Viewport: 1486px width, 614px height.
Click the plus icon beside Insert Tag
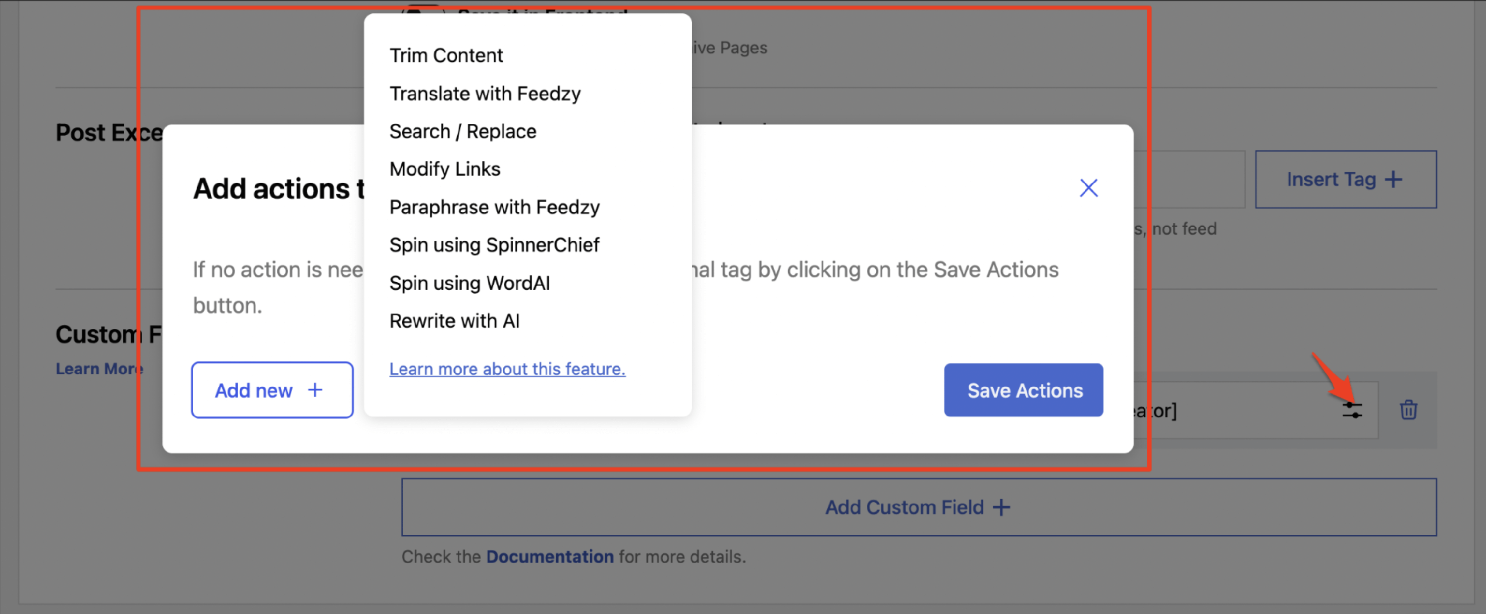[1393, 179]
